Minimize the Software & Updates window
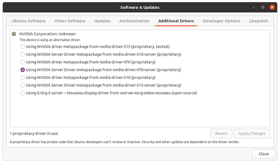Viewport: 280px width, 163px height. 254,7
